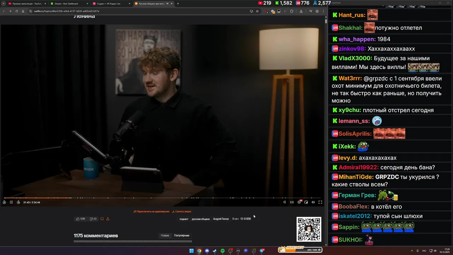Share the video icon

108,219
